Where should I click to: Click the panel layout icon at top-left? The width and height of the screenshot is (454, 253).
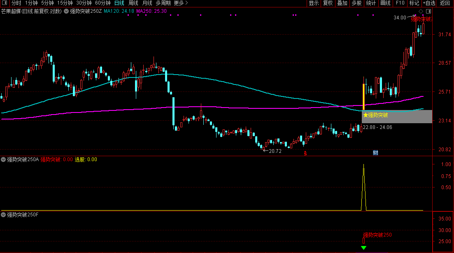point(5,3)
